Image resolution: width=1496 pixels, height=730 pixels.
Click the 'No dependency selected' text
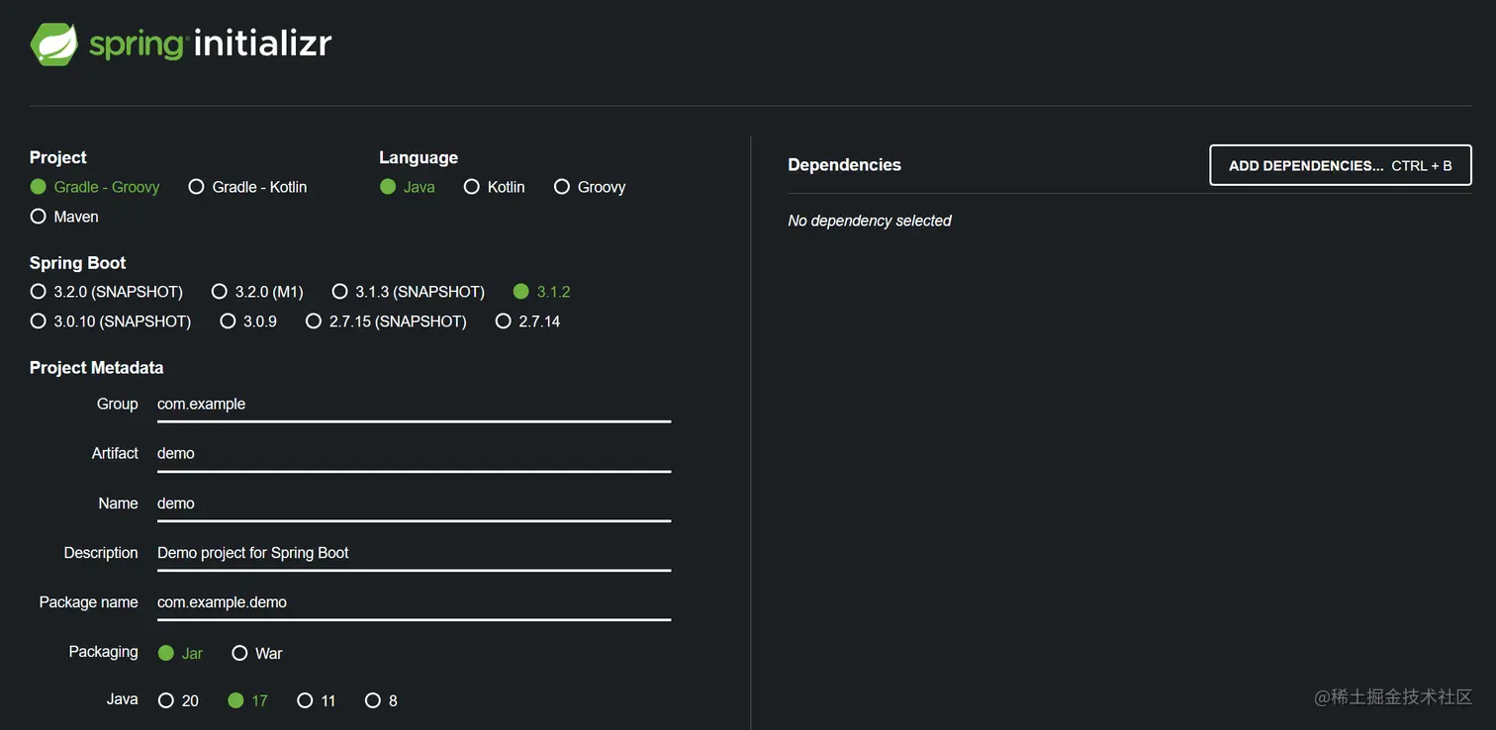(870, 221)
